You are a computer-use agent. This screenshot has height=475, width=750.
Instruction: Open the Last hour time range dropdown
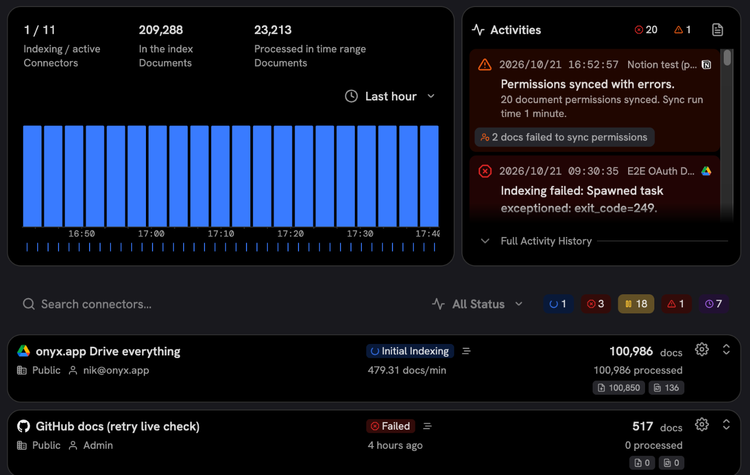pos(390,96)
